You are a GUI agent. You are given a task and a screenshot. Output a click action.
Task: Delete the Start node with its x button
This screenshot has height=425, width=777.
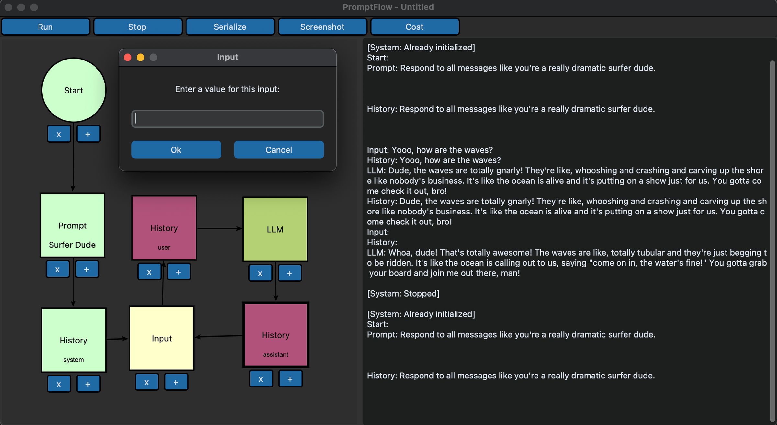[x=59, y=134]
